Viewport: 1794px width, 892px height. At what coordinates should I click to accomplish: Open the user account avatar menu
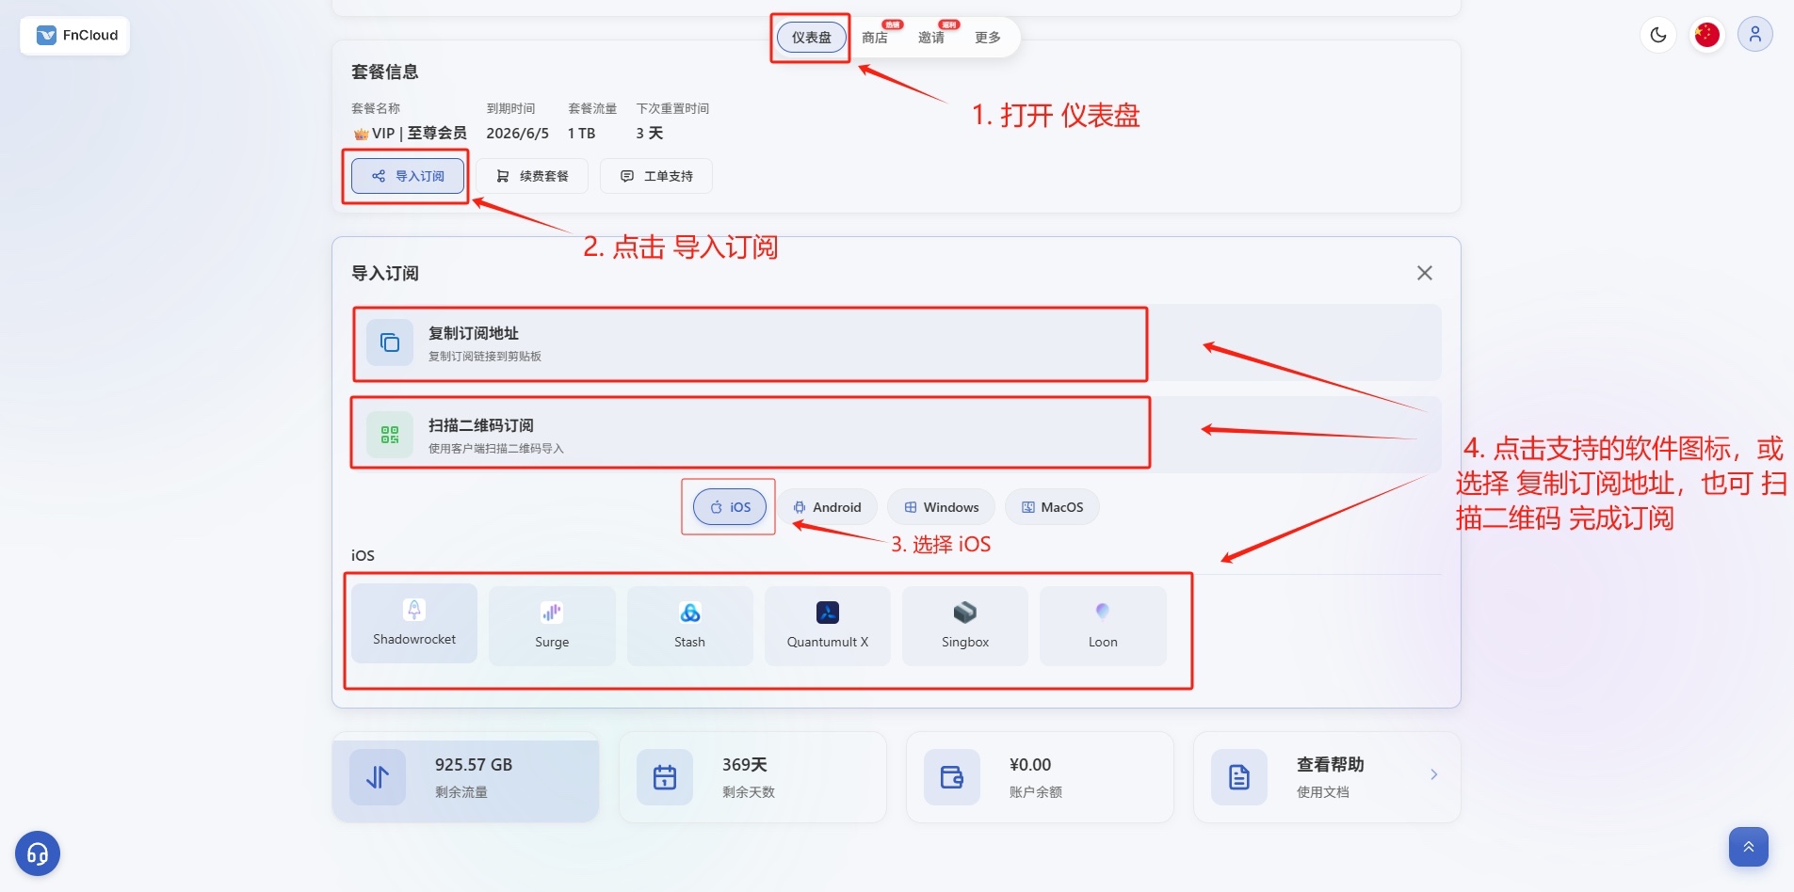pyautogui.click(x=1754, y=35)
